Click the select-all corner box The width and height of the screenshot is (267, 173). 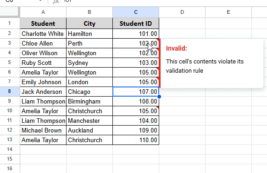coord(9,12)
